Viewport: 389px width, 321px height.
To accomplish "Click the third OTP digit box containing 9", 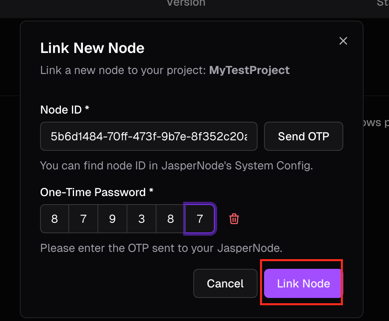I will coord(112,219).
